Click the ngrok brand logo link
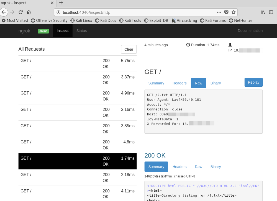The height and width of the screenshot is (201, 277). (24, 31)
